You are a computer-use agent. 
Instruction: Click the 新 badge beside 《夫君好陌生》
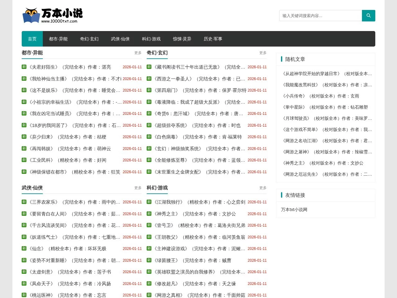[24, 67]
